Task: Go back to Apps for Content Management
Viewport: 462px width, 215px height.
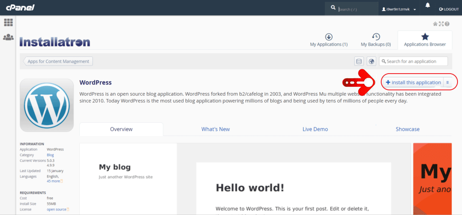Action: click(58, 61)
